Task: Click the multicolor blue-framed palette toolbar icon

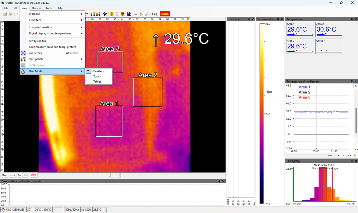Action: click(129, 14)
